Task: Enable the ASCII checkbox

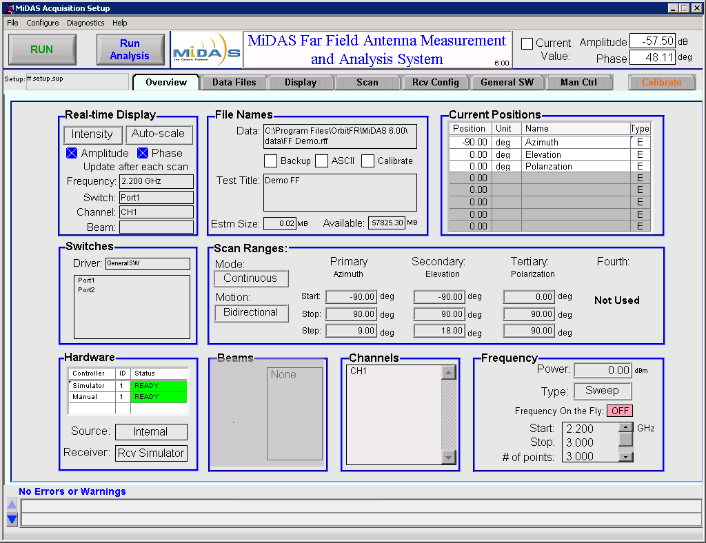Action: click(x=321, y=161)
